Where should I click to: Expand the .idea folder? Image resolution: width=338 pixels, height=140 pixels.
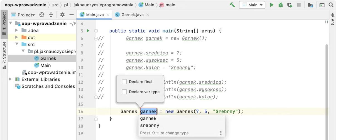point(17,31)
